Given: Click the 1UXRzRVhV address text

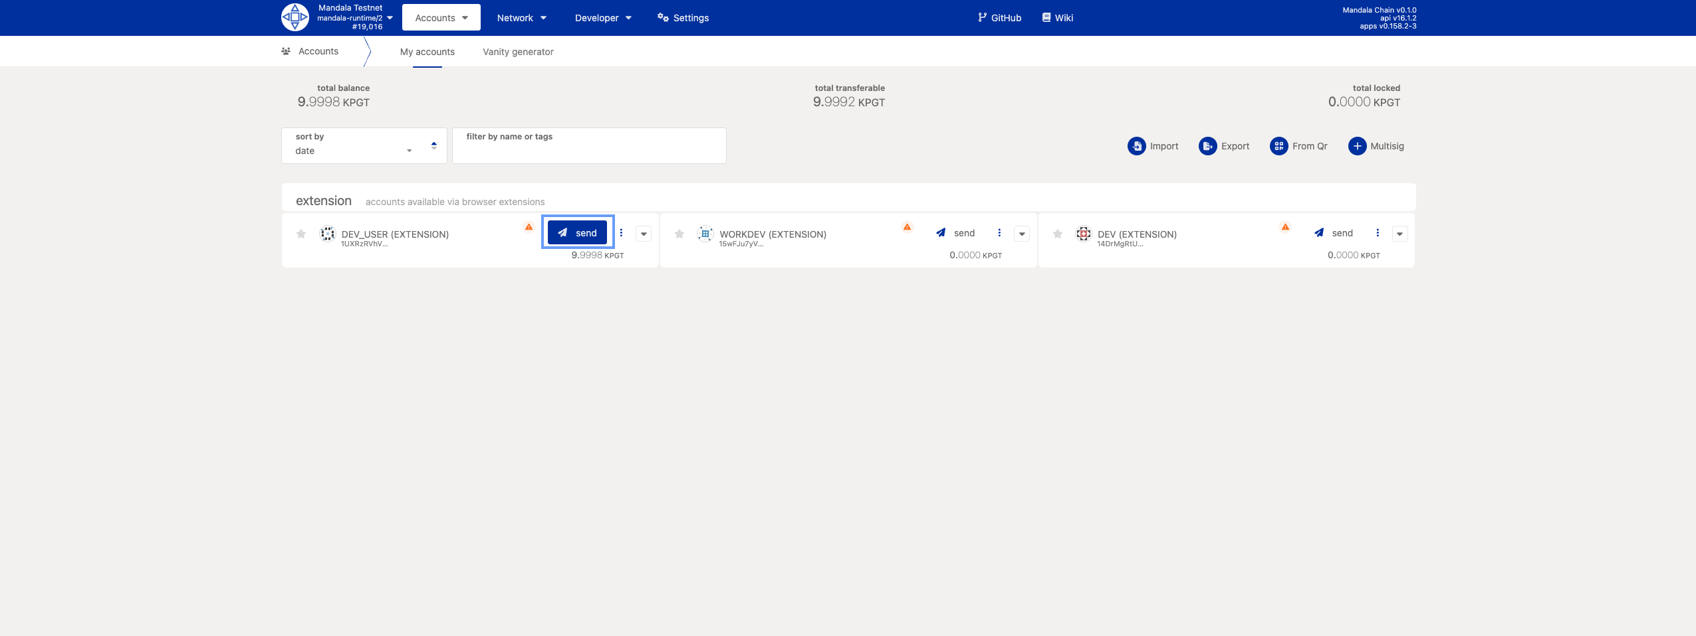Looking at the screenshot, I should tap(364, 244).
